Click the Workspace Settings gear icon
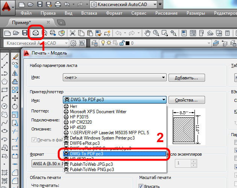 (x=73, y=43)
